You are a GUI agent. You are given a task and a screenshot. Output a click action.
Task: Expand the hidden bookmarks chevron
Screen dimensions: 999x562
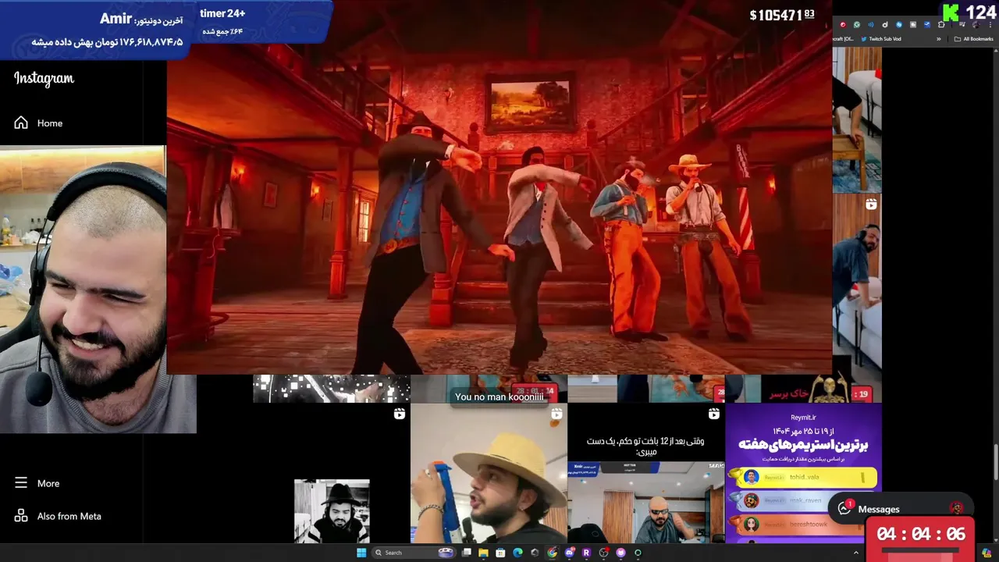(938, 39)
